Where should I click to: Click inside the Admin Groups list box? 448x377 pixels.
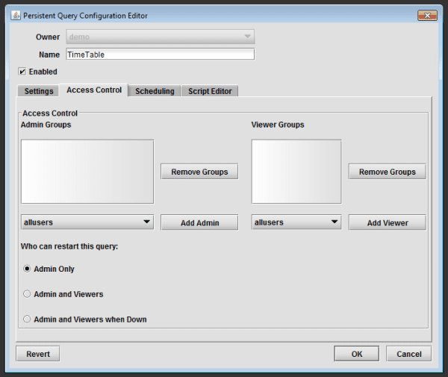pyautogui.click(x=87, y=172)
